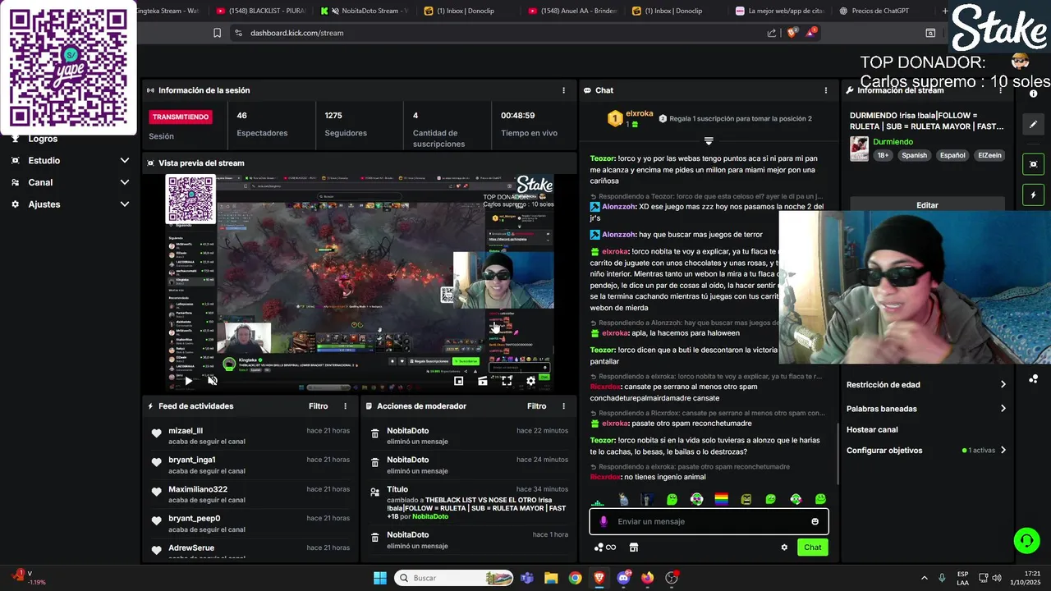The height and width of the screenshot is (591, 1051).
Task: Switch to BLACKLIST - PIURA browser tab
Action: (x=260, y=11)
